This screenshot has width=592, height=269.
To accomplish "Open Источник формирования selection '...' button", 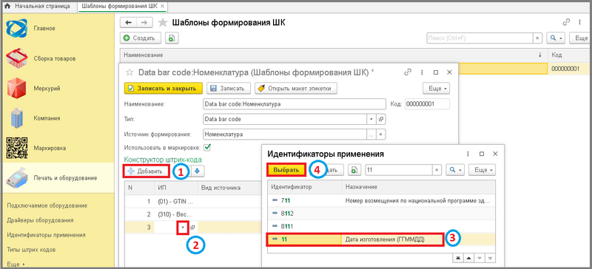I will click(371, 134).
